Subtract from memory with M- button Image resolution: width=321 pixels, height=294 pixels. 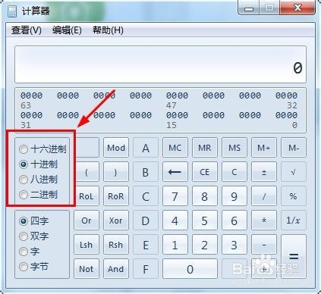click(294, 148)
